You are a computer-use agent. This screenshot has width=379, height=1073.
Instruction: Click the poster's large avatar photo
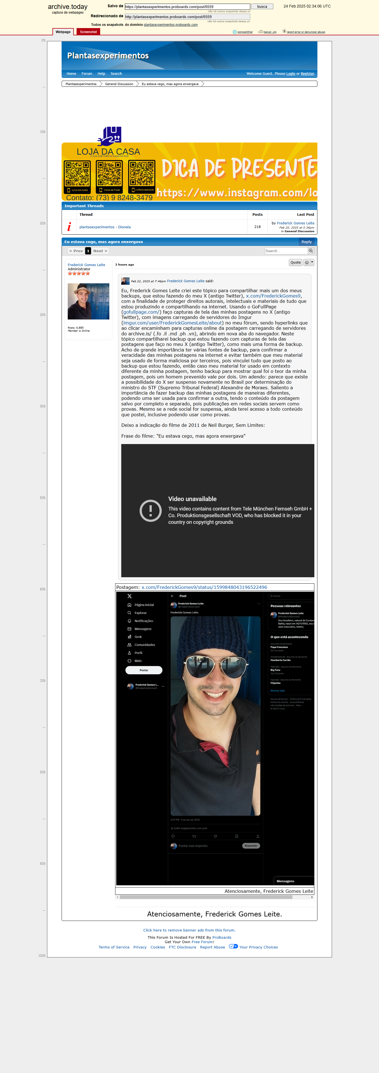89,302
